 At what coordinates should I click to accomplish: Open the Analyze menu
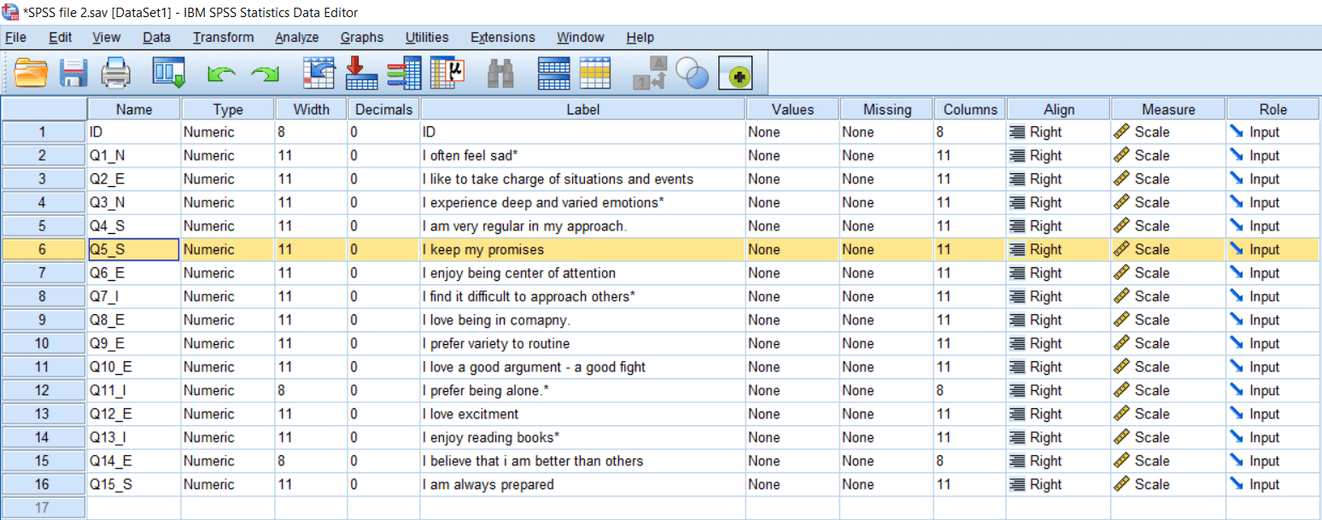pyautogui.click(x=296, y=37)
